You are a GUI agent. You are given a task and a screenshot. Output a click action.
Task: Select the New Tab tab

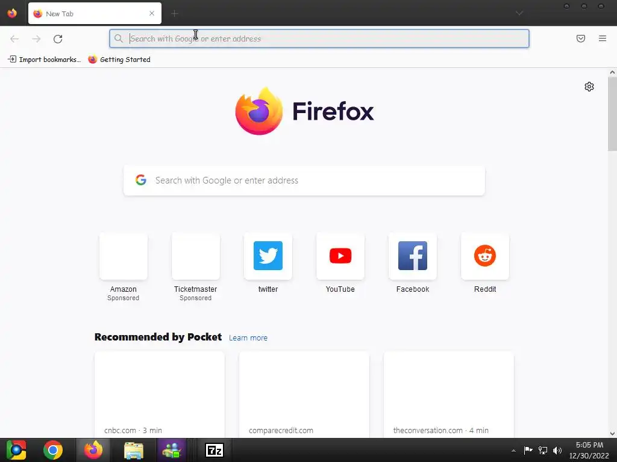coord(95,13)
